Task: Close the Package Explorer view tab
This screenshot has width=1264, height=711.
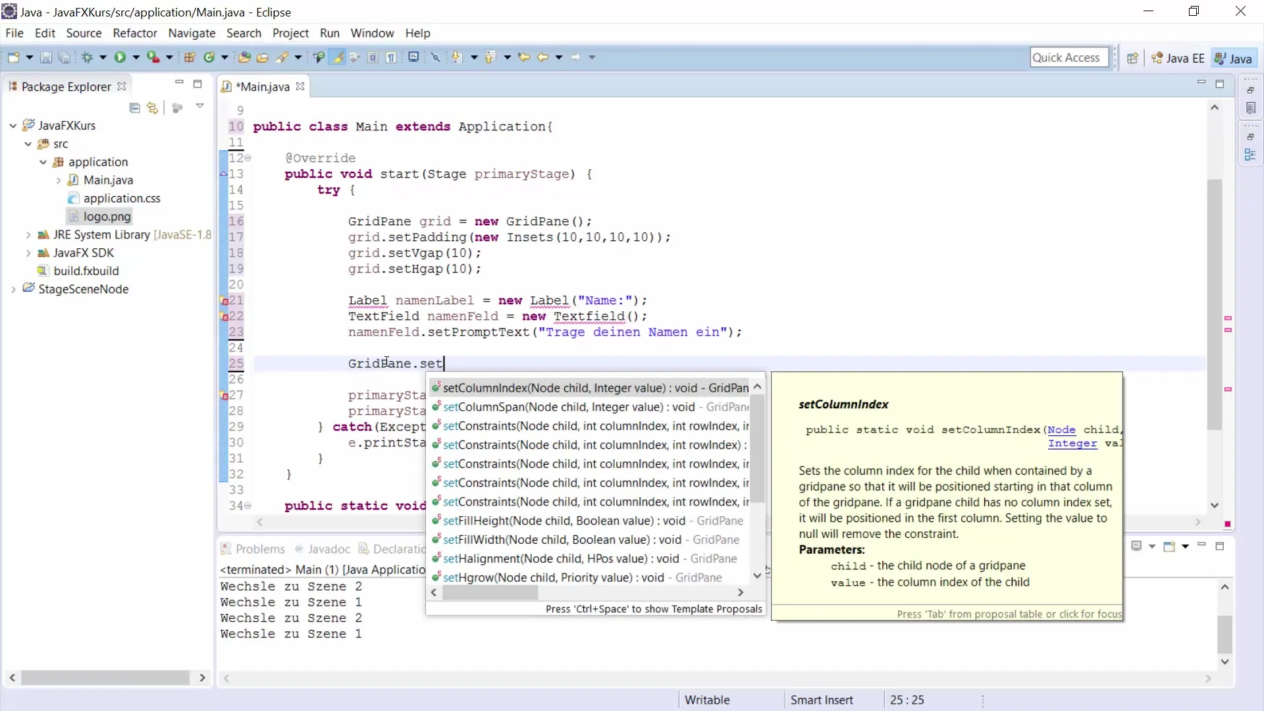Action: click(122, 86)
